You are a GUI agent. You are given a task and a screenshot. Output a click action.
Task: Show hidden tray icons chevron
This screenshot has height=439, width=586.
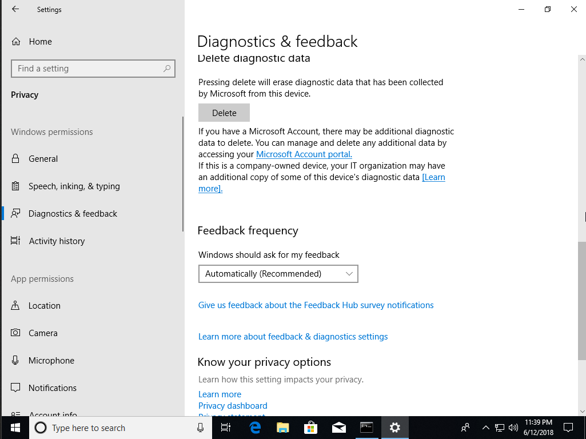tap(485, 428)
